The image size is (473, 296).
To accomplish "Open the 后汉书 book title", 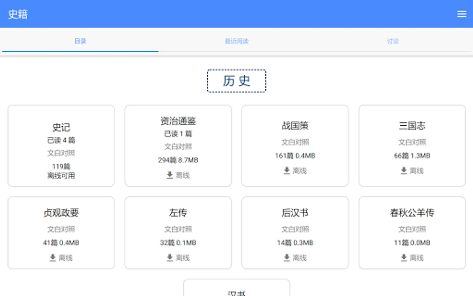I will (295, 213).
